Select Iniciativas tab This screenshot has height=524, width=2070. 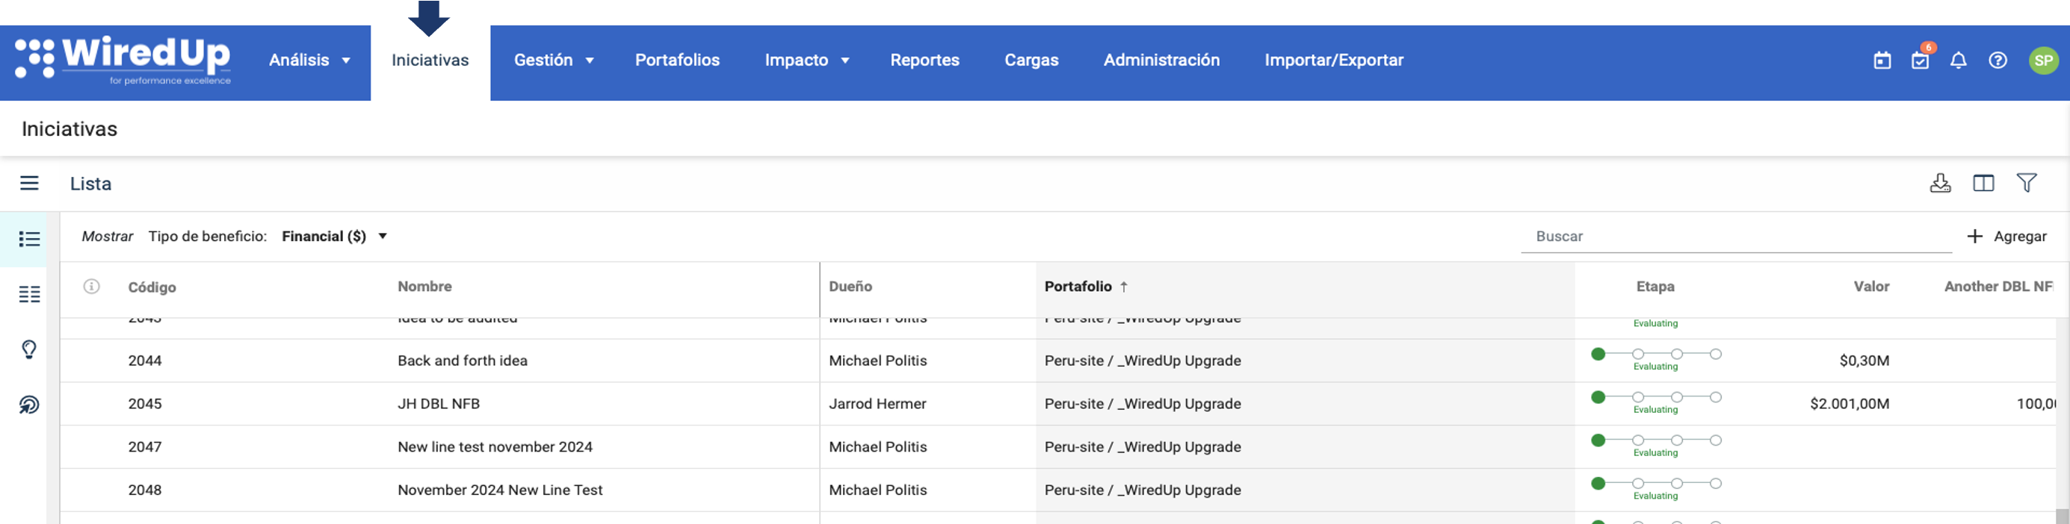point(430,60)
